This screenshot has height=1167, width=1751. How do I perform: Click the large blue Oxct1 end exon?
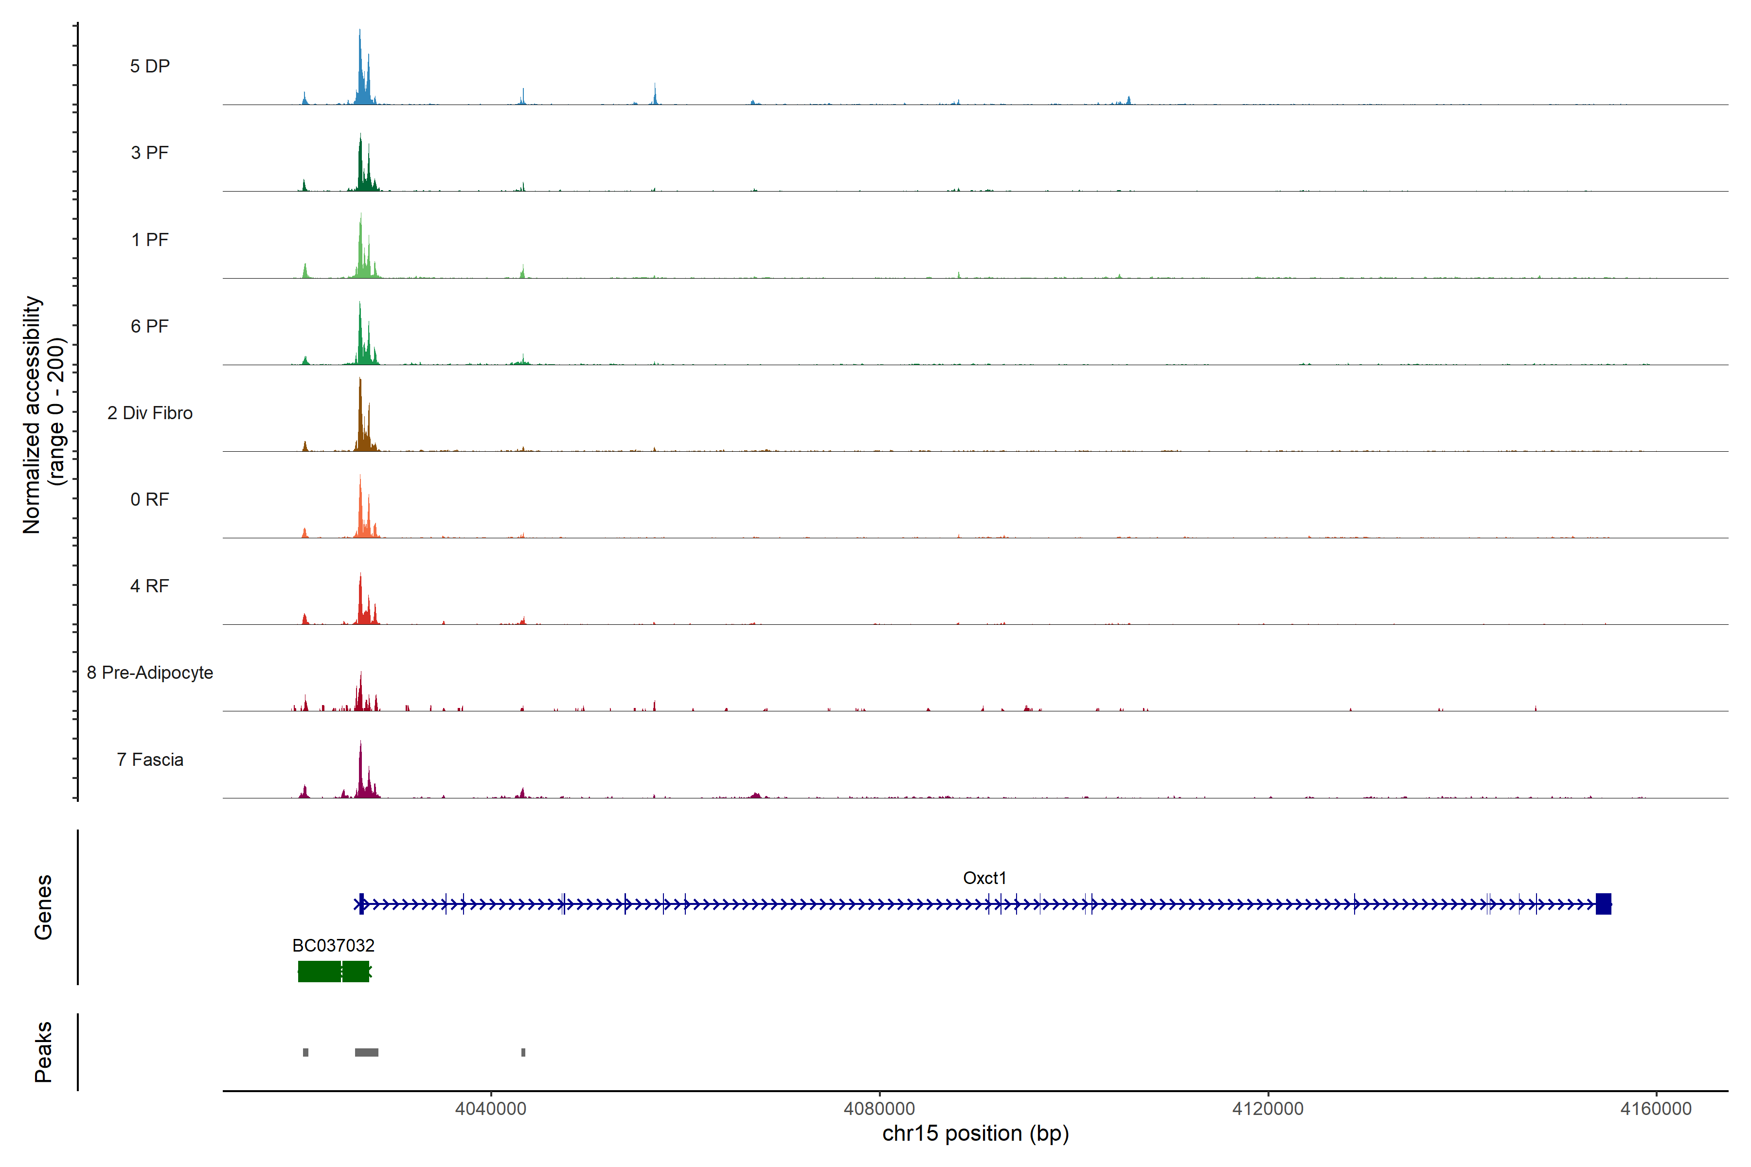[x=1604, y=904]
